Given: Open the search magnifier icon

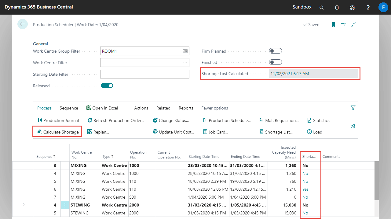Looking at the screenshot, I should tap(322, 8).
